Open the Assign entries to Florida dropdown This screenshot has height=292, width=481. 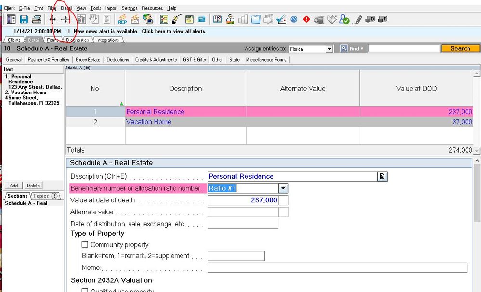(x=329, y=49)
